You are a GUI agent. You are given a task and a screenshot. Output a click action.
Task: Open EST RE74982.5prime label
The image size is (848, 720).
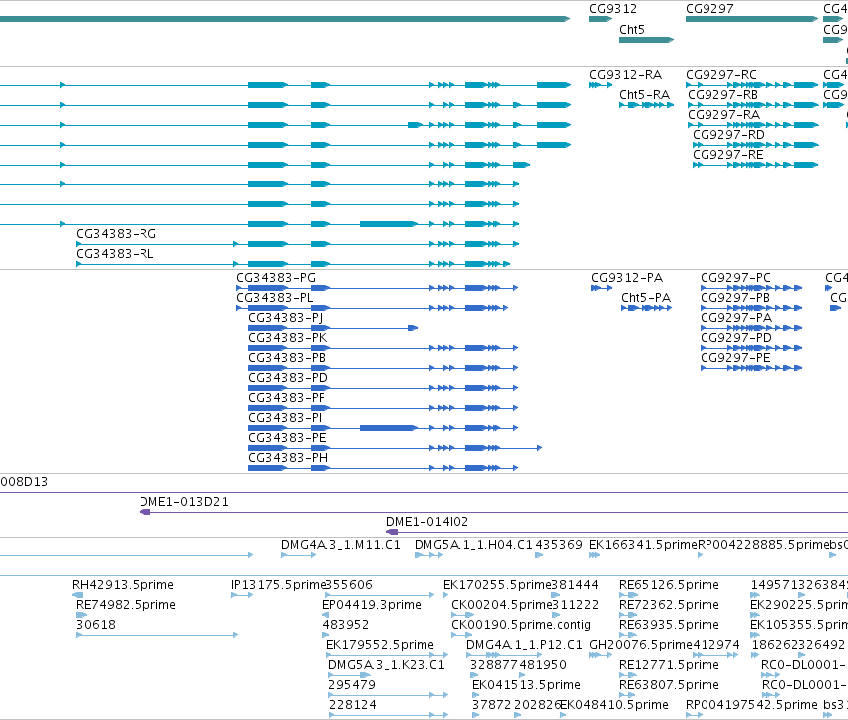126,604
